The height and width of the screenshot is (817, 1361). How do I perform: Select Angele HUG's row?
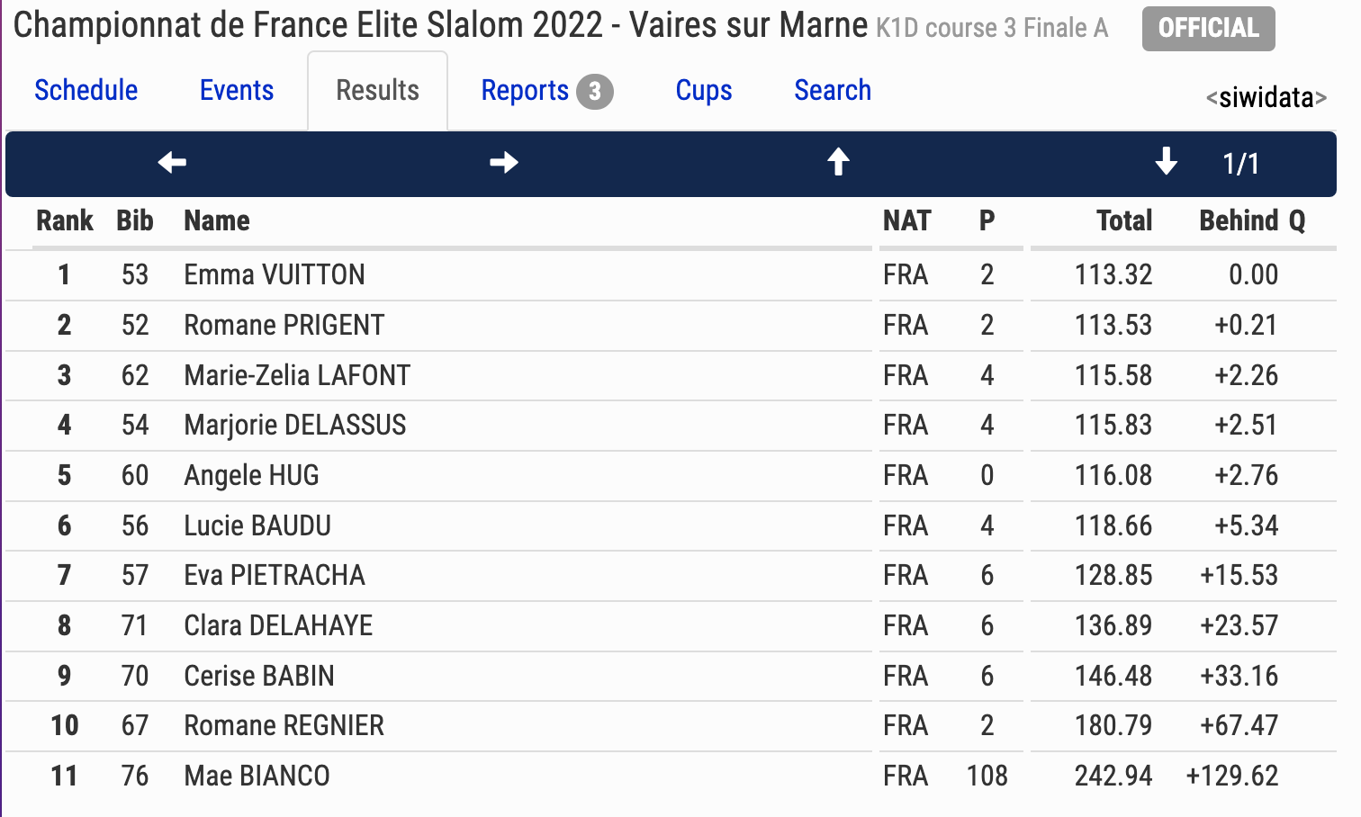(251, 476)
